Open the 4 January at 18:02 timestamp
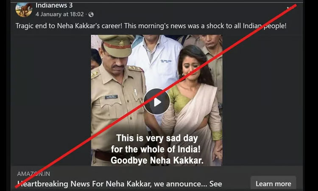The width and height of the screenshot is (318, 191). coord(60,14)
